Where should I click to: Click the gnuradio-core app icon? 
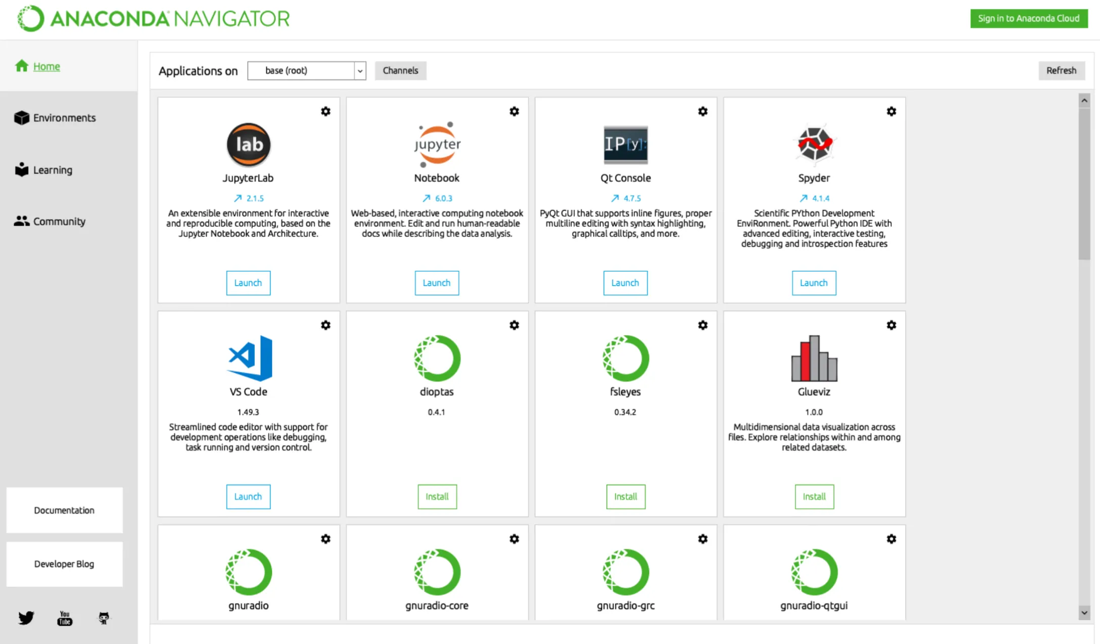pyautogui.click(x=437, y=572)
